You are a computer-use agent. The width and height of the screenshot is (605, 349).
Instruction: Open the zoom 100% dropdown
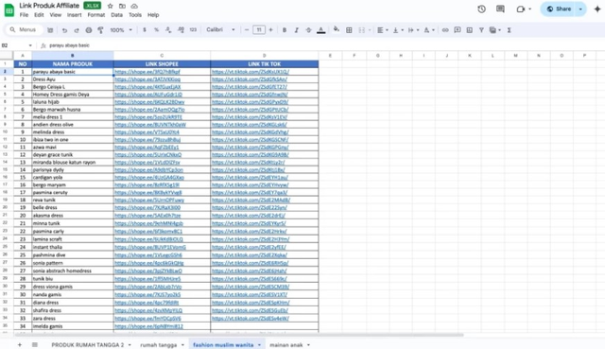pyautogui.click(x=121, y=30)
